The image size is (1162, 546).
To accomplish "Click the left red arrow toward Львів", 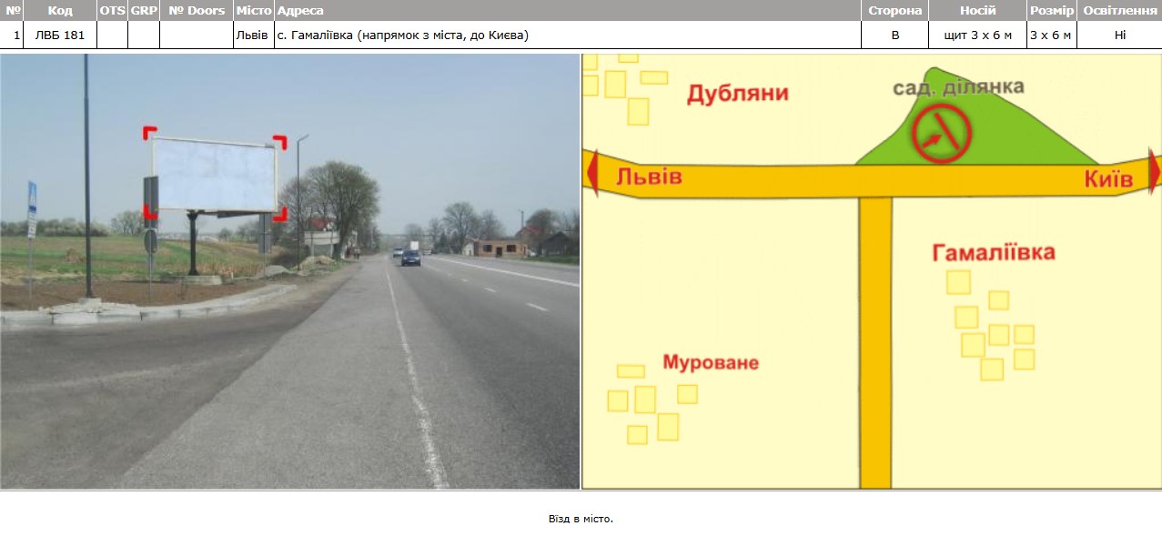I will click(591, 174).
